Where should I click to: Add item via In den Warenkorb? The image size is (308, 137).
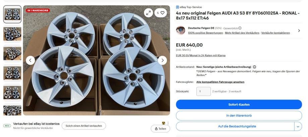pos(239,116)
